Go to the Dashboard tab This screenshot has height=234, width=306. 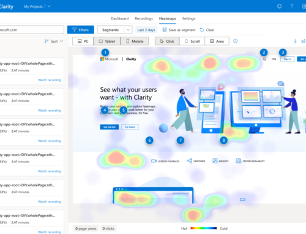(x=120, y=18)
